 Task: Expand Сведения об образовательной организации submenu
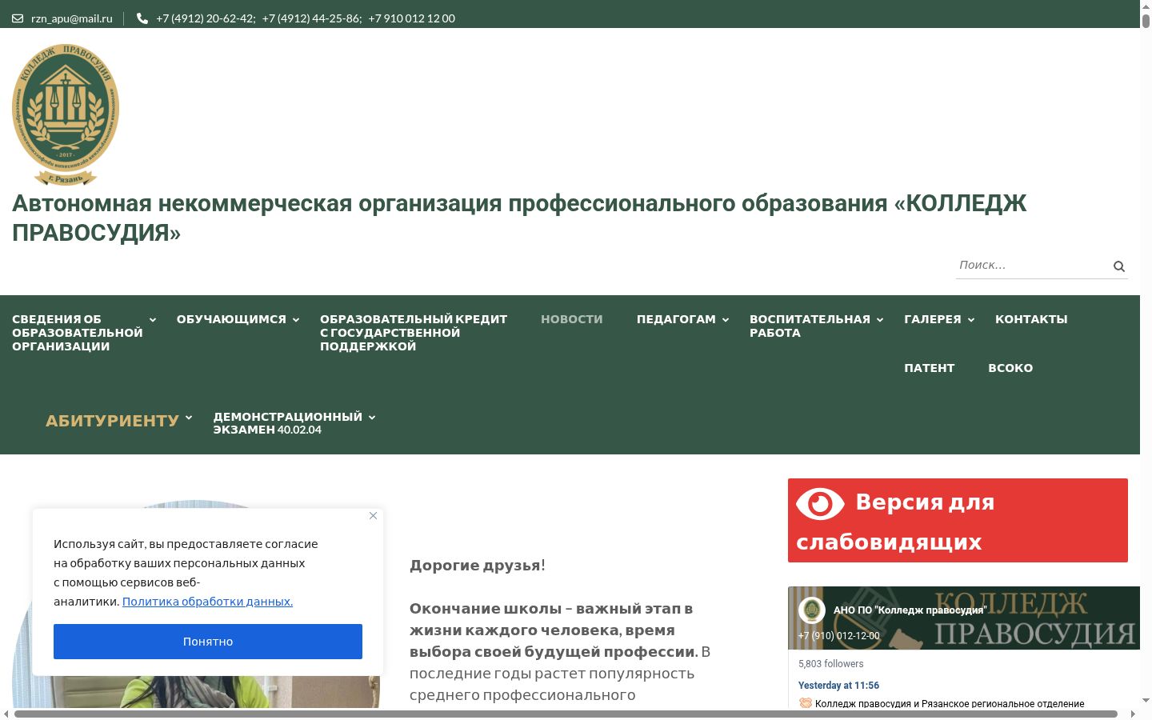(153, 320)
